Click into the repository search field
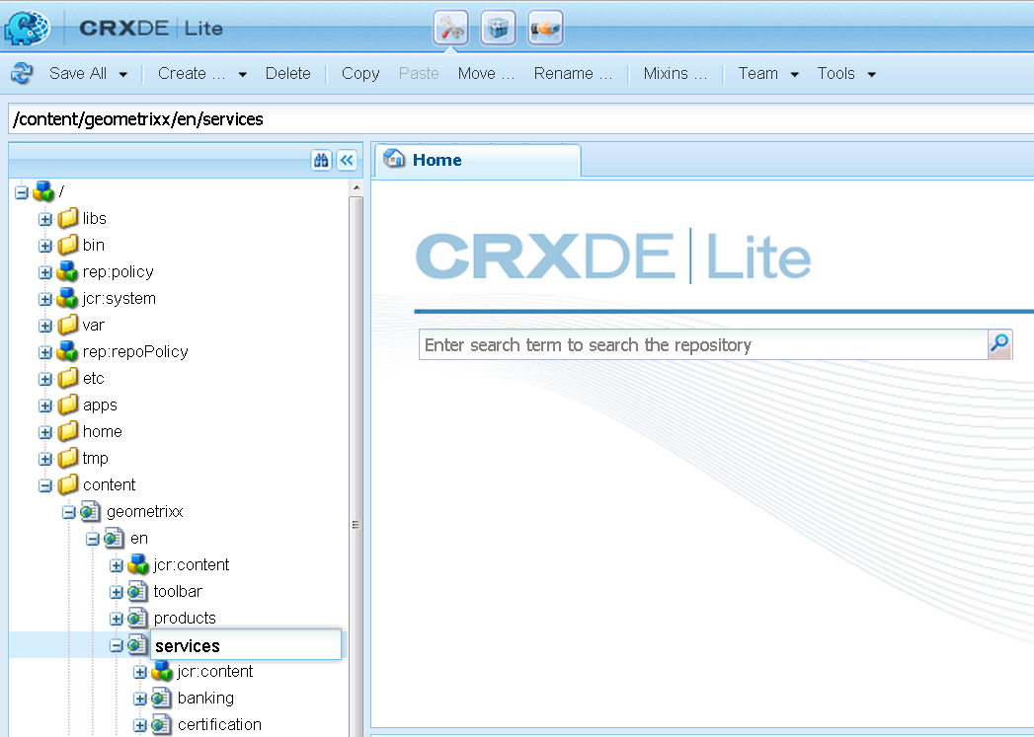The width and height of the screenshot is (1034, 737). pos(703,344)
